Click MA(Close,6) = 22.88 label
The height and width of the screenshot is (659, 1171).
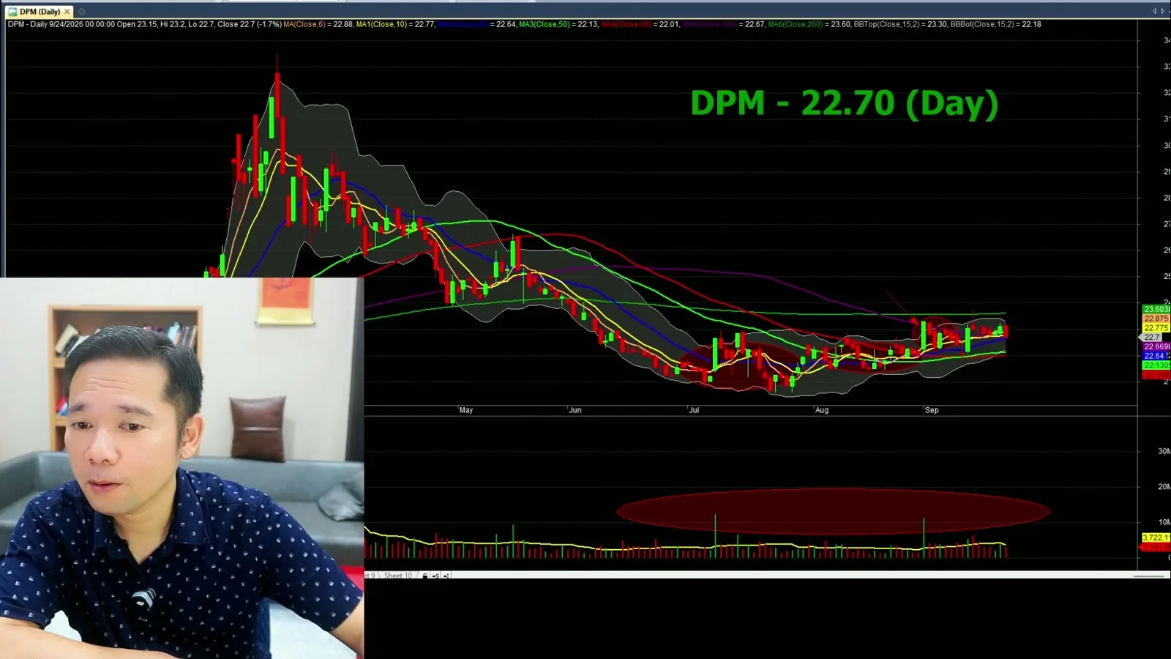(x=318, y=24)
